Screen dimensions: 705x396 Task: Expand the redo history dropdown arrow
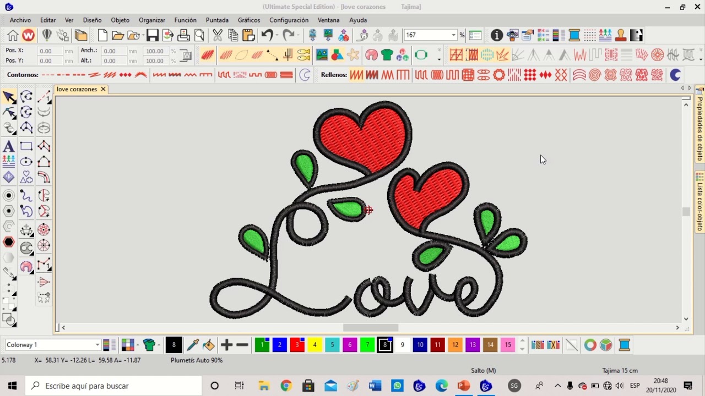(299, 35)
